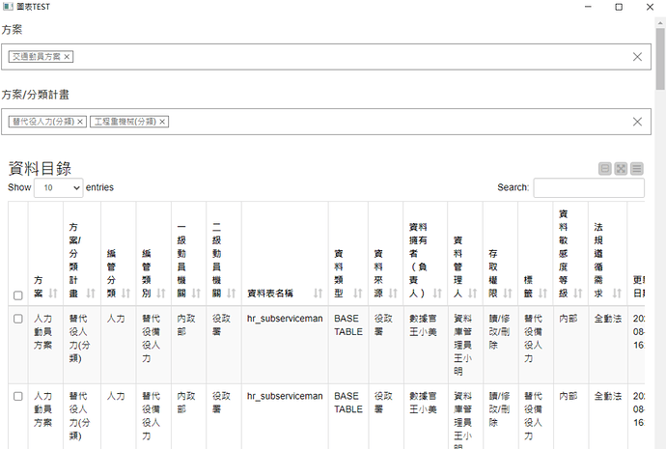Click the collapse panel icon above table
The width and height of the screenshot is (666, 449).
click(x=605, y=169)
